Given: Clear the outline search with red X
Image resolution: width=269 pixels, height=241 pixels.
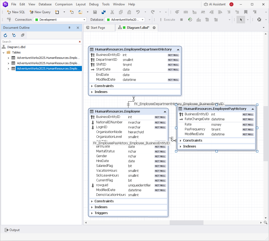Looking at the screenshot, I should pos(80,42).
